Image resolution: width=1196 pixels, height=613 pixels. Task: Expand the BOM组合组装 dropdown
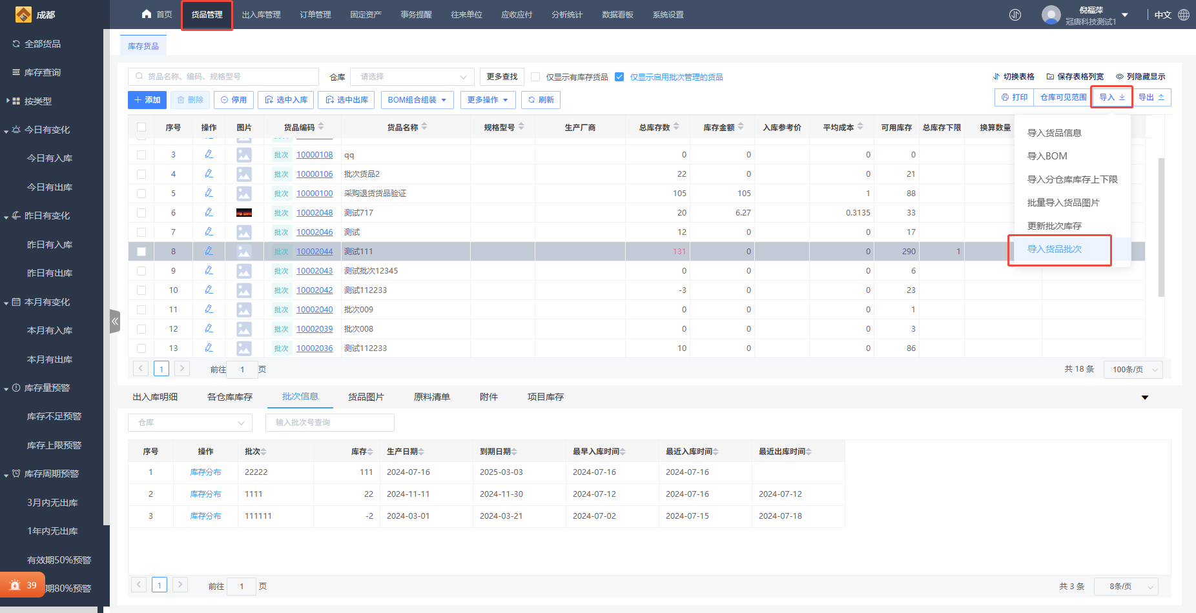click(x=417, y=100)
